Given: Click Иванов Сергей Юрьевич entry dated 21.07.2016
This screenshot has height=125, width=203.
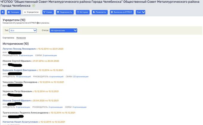Looking at the screenshot, I should 17,61.
